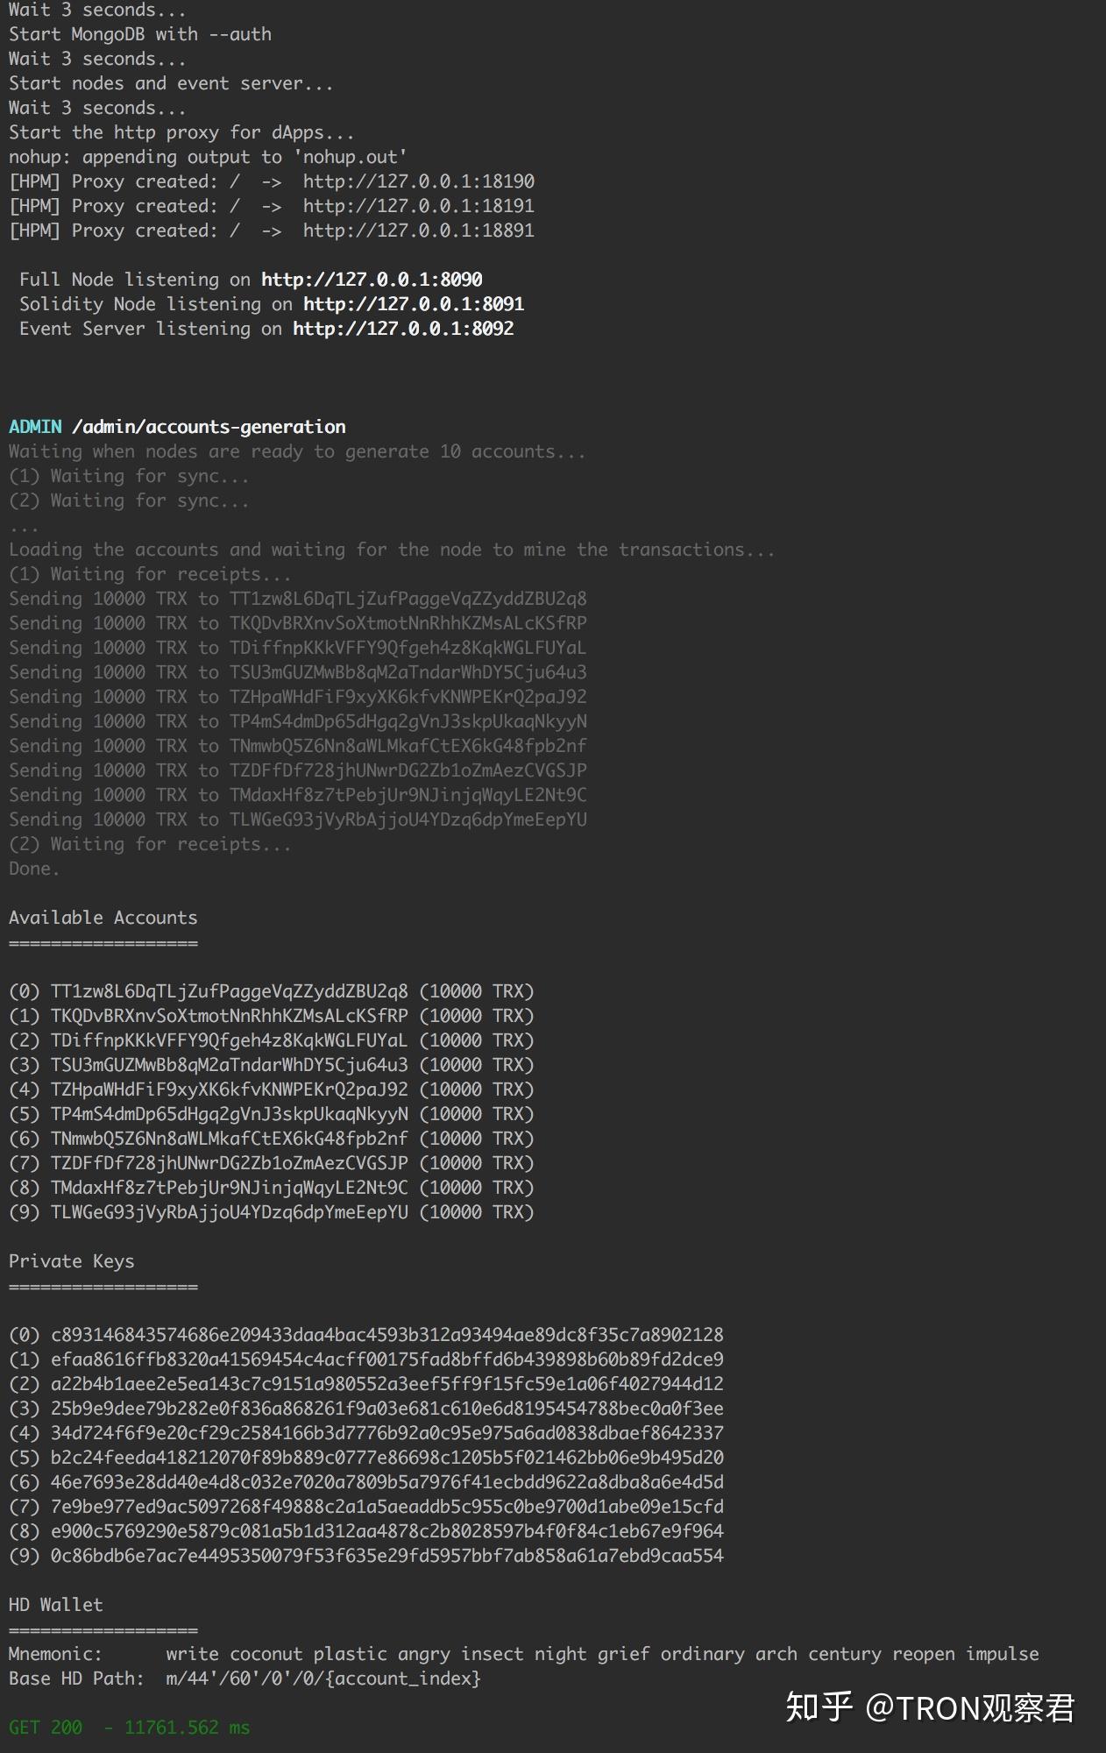Click account (5) address starting with TP4mS4
This screenshot has width=1106, height=1753.
pyautogui.click(x=229, y=1114)
